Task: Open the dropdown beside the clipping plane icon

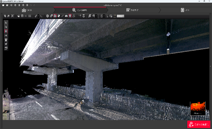Action: tap(96, 16)
